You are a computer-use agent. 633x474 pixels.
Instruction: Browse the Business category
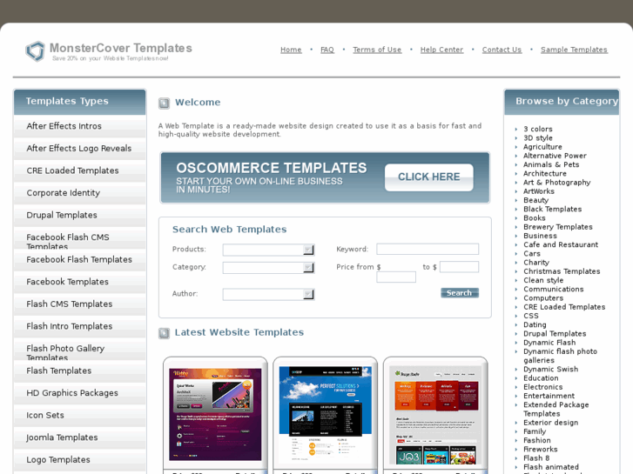[540, 236]
